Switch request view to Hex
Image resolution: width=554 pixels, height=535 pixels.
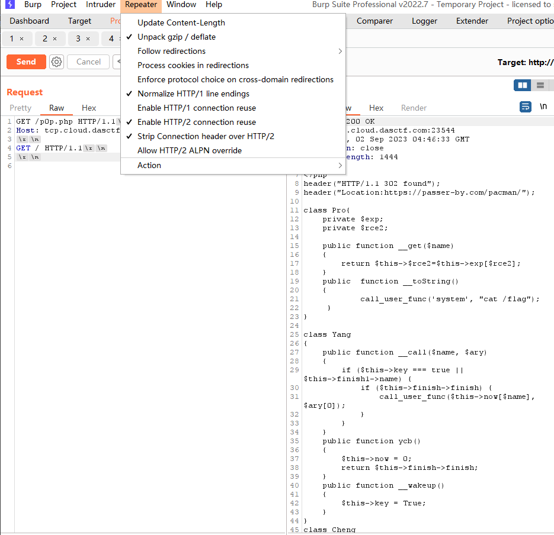[x=89, y=108]
